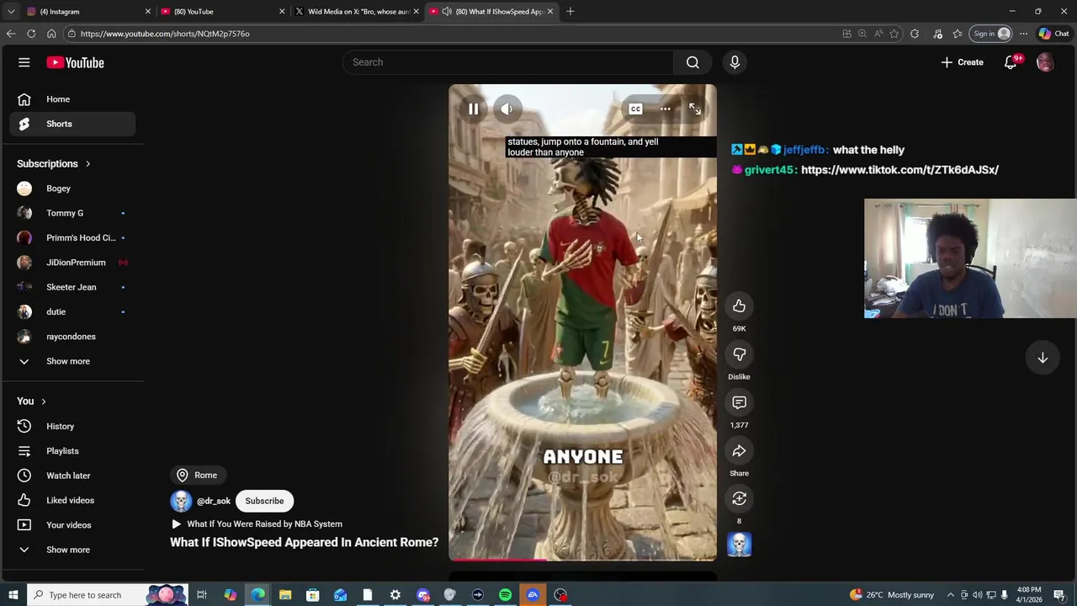
Task: Go to next Short with down arrow
Action: click(1043, 358)
